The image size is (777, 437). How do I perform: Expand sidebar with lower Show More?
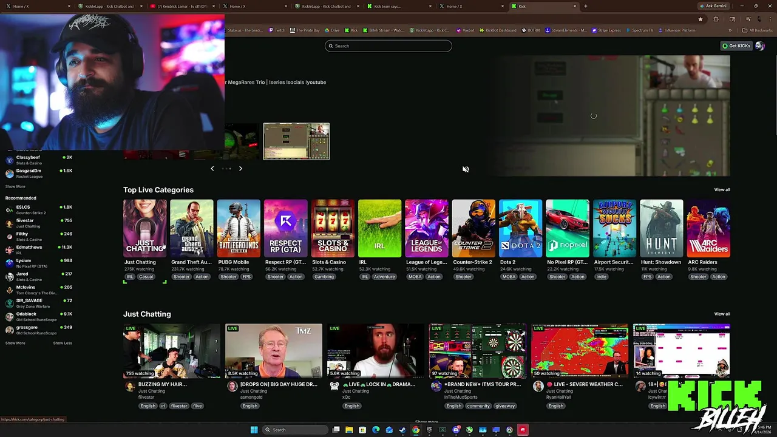15,343
